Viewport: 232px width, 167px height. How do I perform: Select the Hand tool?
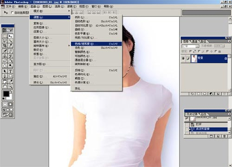[5, 86]
